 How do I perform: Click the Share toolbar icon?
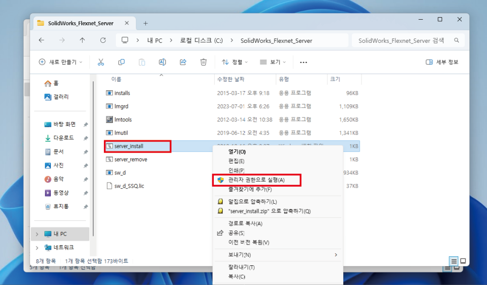[x=183, y=62]
